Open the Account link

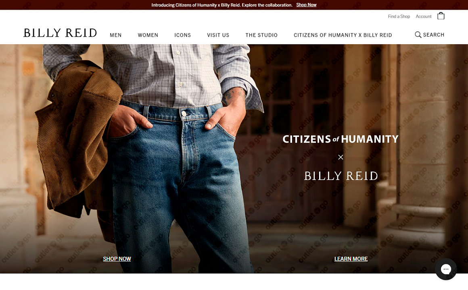tap(424, 17)
